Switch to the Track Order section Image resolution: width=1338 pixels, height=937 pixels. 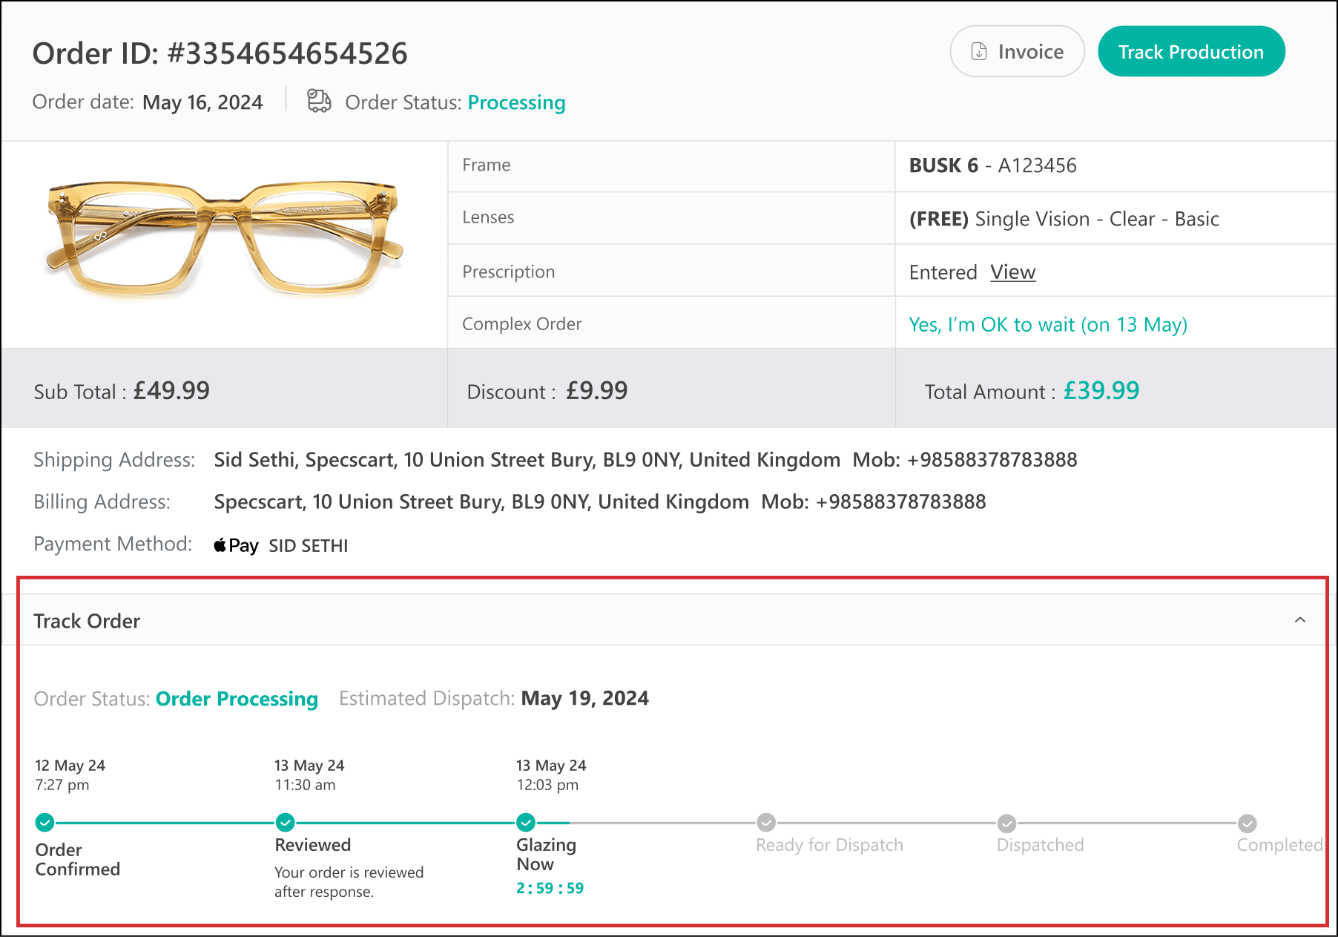pyautogui.click(x=87, y=620)
